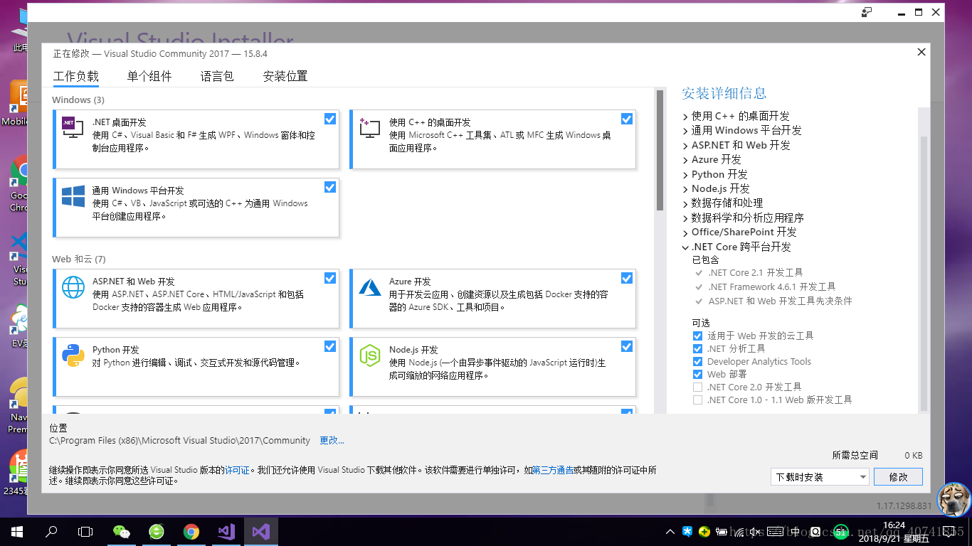Open the 第三方通告 link
Image resolution: width=972 pixels, height=546 pixels.
pyautogui.click(x=553, y=470)
